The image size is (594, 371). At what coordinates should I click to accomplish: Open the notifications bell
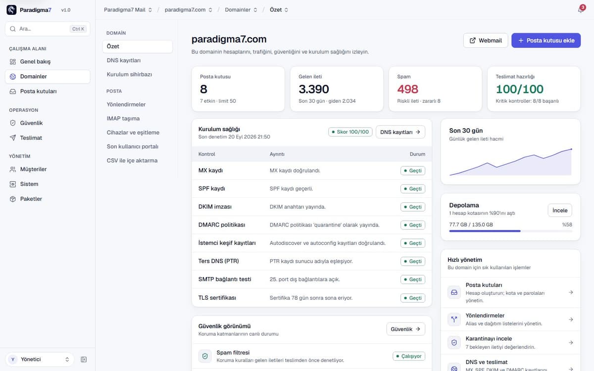(580, 10)
